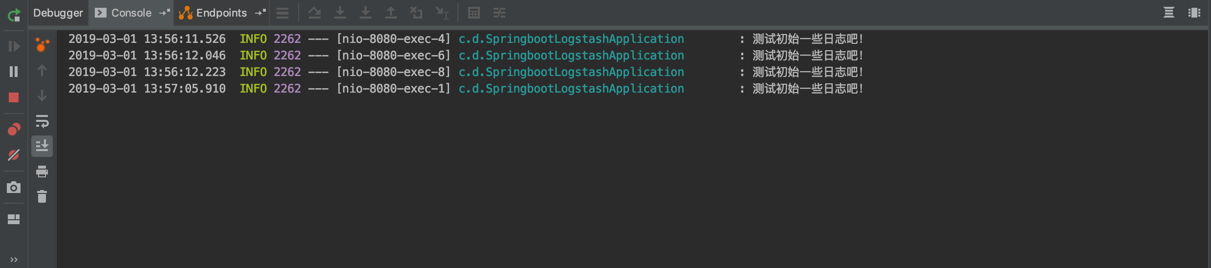Click Evaluate Expression calculator icon

474,13
